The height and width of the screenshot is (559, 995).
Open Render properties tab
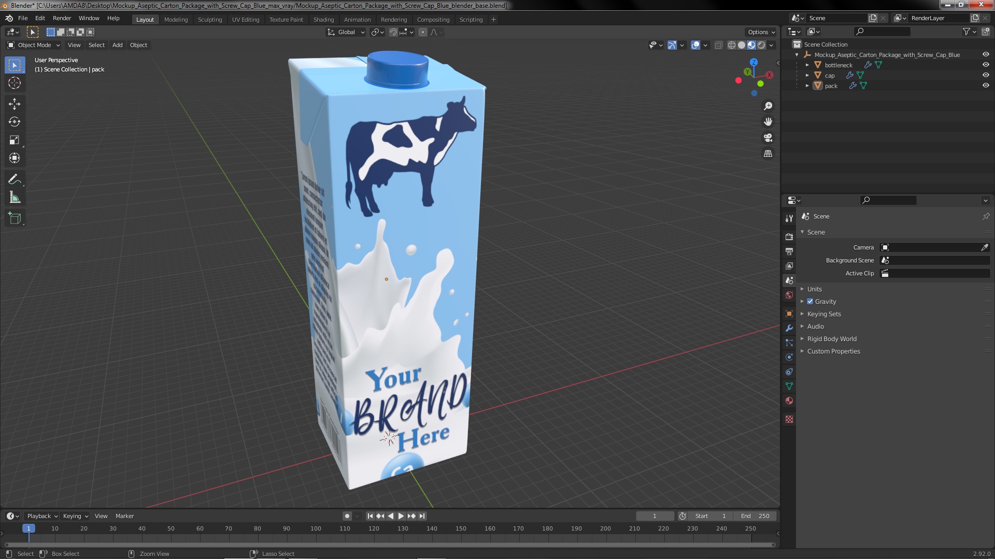click(x=789, y=237)
